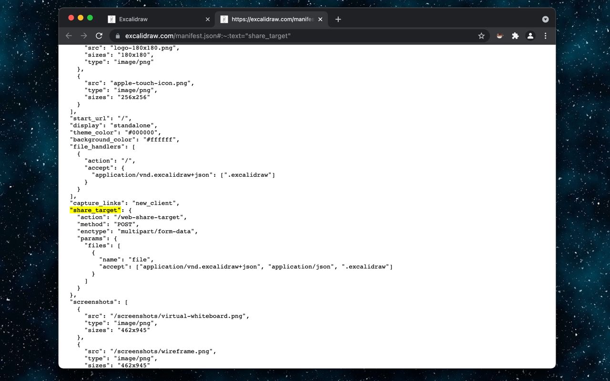The height and width of the screenshot is (381, 610).
Task: Open a new tab with the plus button
Action: [338, 20]
